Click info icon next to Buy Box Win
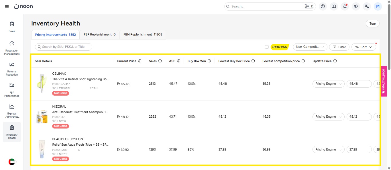 [209, 61]
